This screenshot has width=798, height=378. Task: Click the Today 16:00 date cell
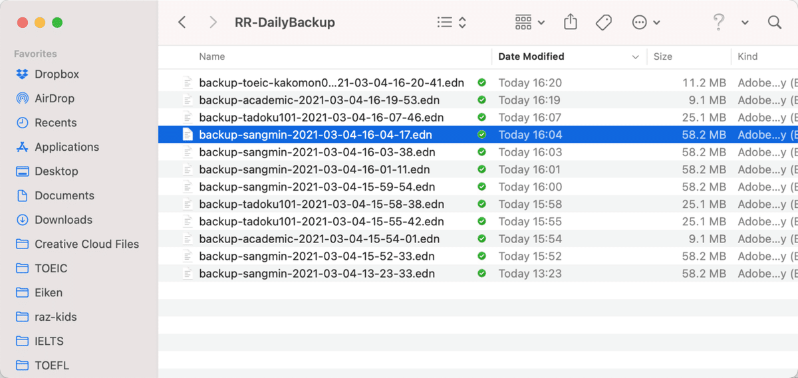[530, 187]
